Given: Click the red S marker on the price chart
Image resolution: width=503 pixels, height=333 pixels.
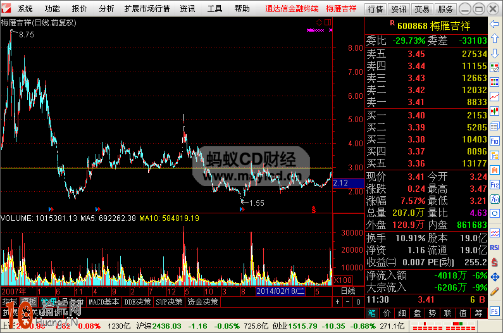Looking at the screenshot, I should pyautogui.click(x=314, y=210).
